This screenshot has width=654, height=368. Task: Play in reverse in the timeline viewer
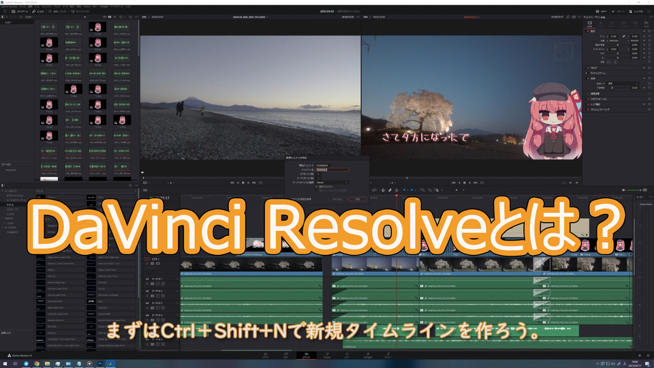click(458, 183)
